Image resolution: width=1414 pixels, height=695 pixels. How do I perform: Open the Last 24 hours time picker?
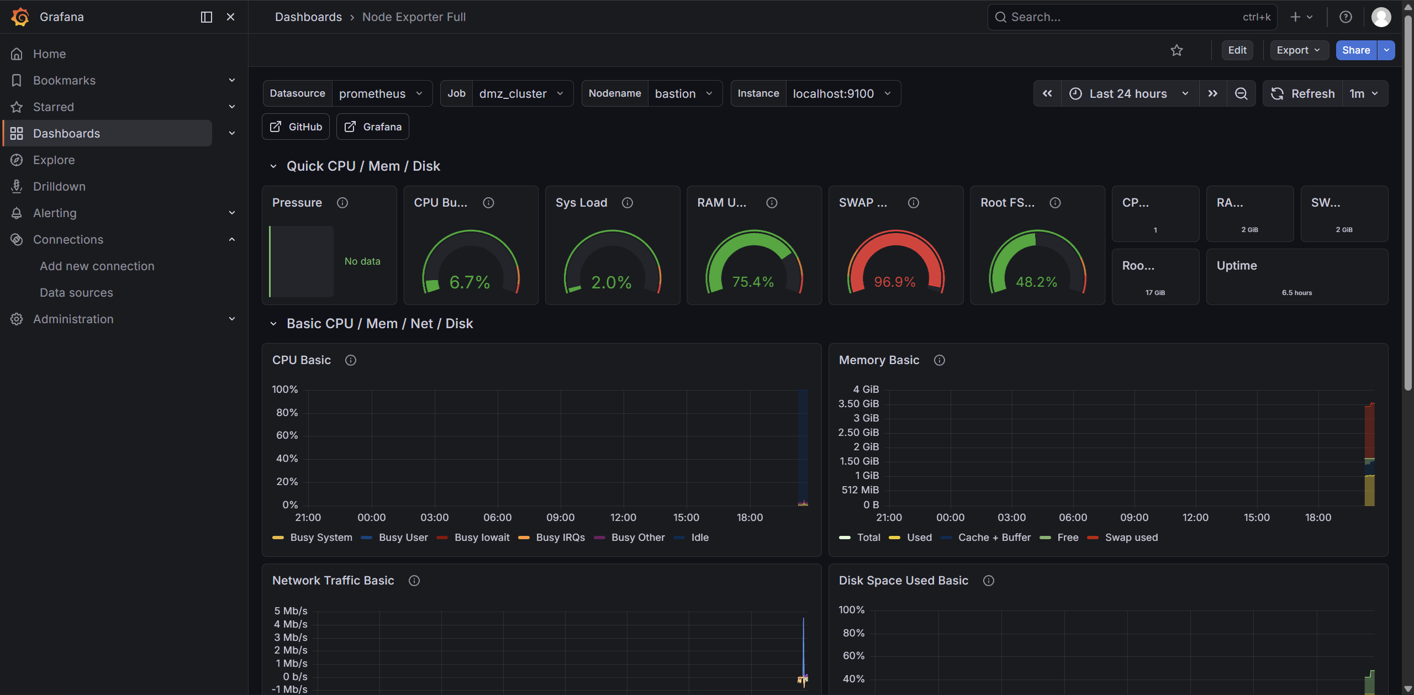pos(1130,93)
